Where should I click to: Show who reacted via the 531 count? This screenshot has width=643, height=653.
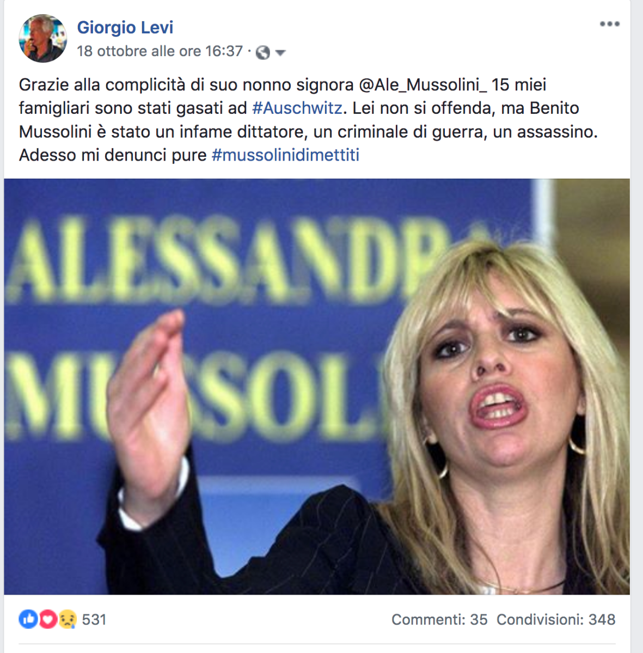[94, 620]
